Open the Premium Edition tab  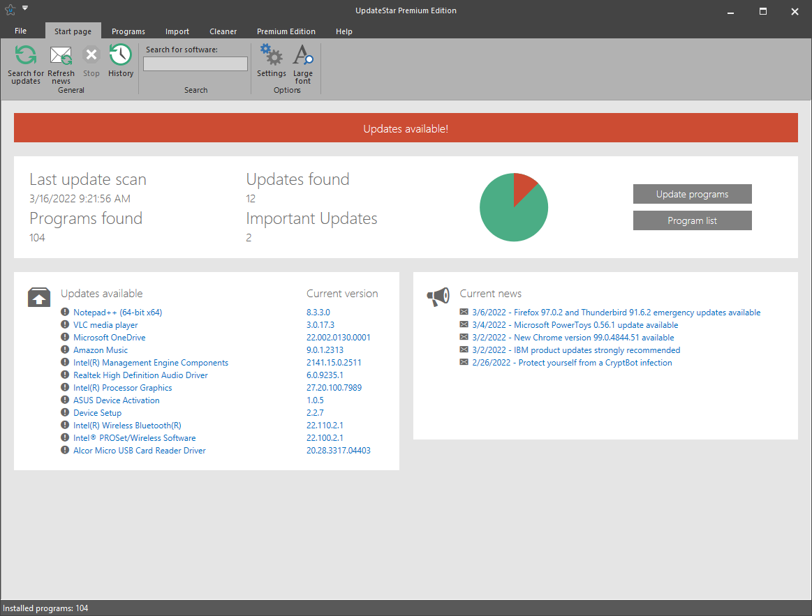click(x=286, y=31)
